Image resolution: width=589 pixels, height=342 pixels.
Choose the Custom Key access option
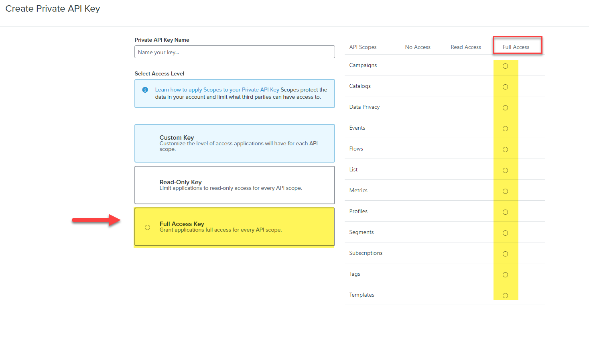(234, 143)
